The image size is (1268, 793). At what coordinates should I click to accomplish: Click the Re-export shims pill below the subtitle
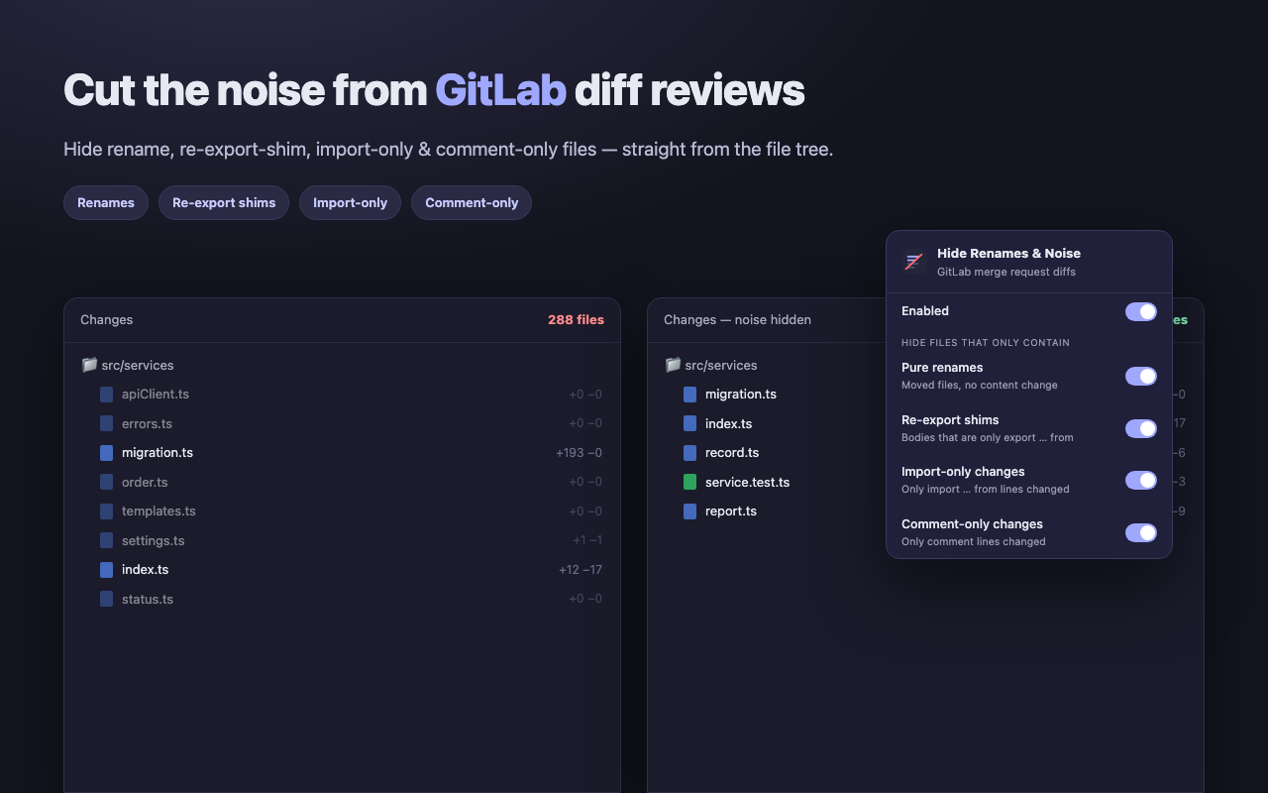[224, 202]
